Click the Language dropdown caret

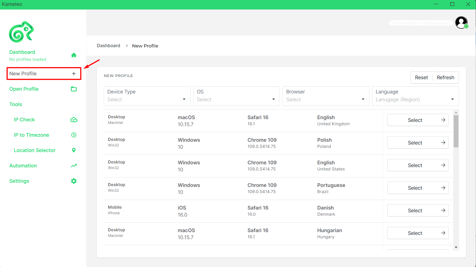[453, 99]
